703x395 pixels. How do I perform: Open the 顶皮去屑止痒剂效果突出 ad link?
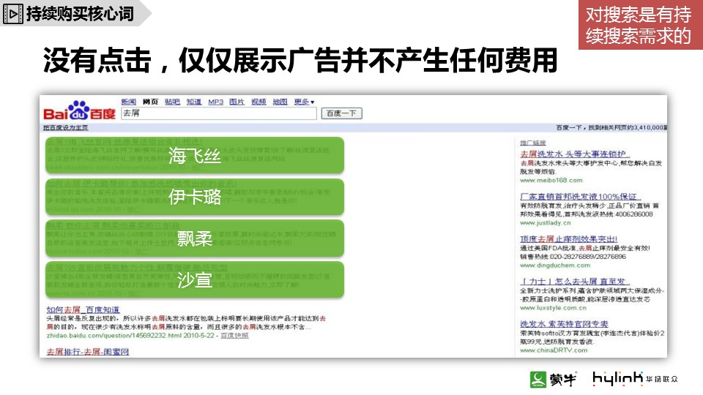pyautogui.click(x=568, y=238)
